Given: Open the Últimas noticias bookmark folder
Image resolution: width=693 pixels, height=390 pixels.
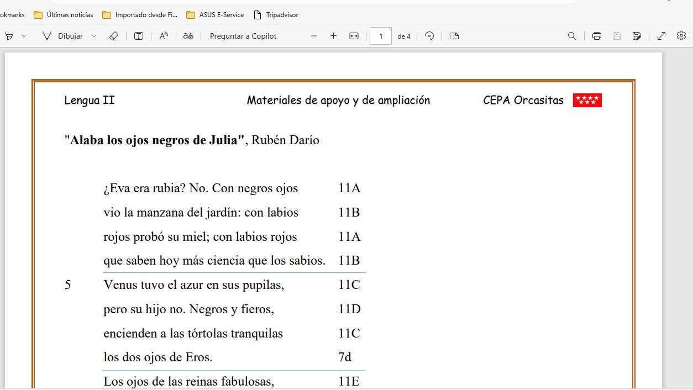Looking at the screenshot, I should tap(64, 15).
